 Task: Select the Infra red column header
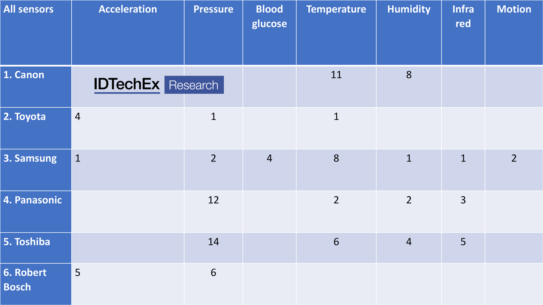pyautogui.click(x=463, y=17)
